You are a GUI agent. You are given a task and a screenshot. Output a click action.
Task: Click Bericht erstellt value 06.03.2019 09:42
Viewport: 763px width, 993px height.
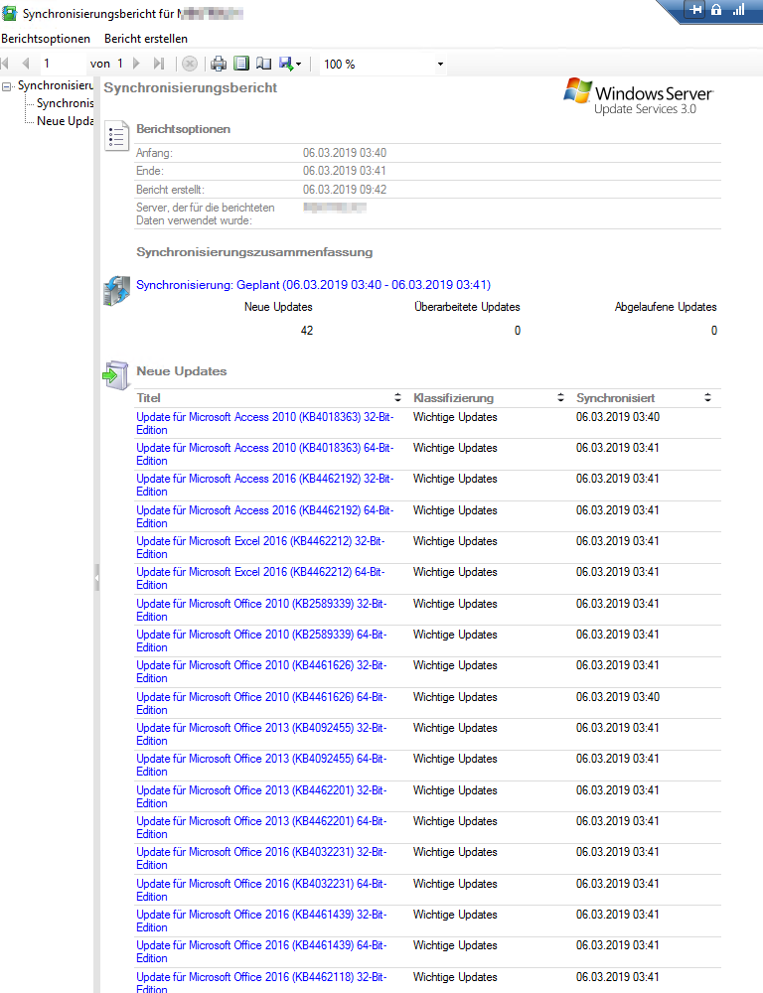(x=344, y=190)
